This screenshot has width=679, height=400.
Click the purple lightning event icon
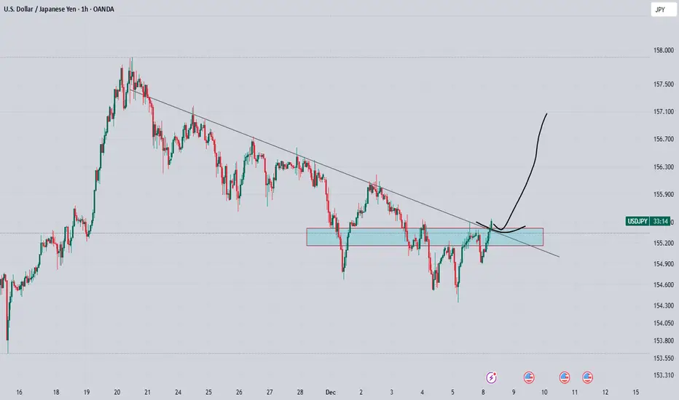click(x=492, y=377)
